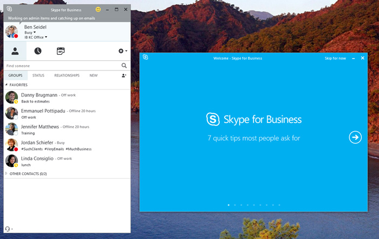Click the search magnifier icon
The height and width of the screenshot is (239, 379).
[x=124, y=66]
